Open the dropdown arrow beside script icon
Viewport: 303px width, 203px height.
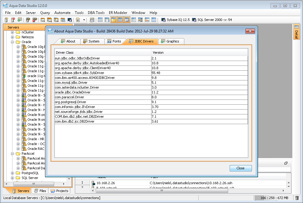coord(84,20)
